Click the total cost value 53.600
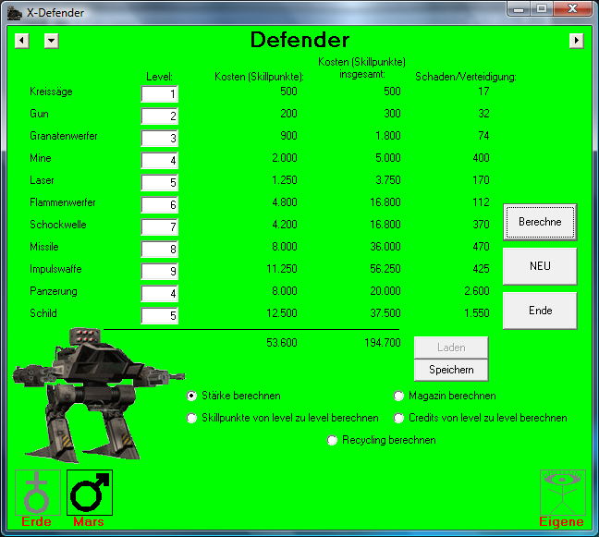The image size is (599, 537). tap(282, 343)
